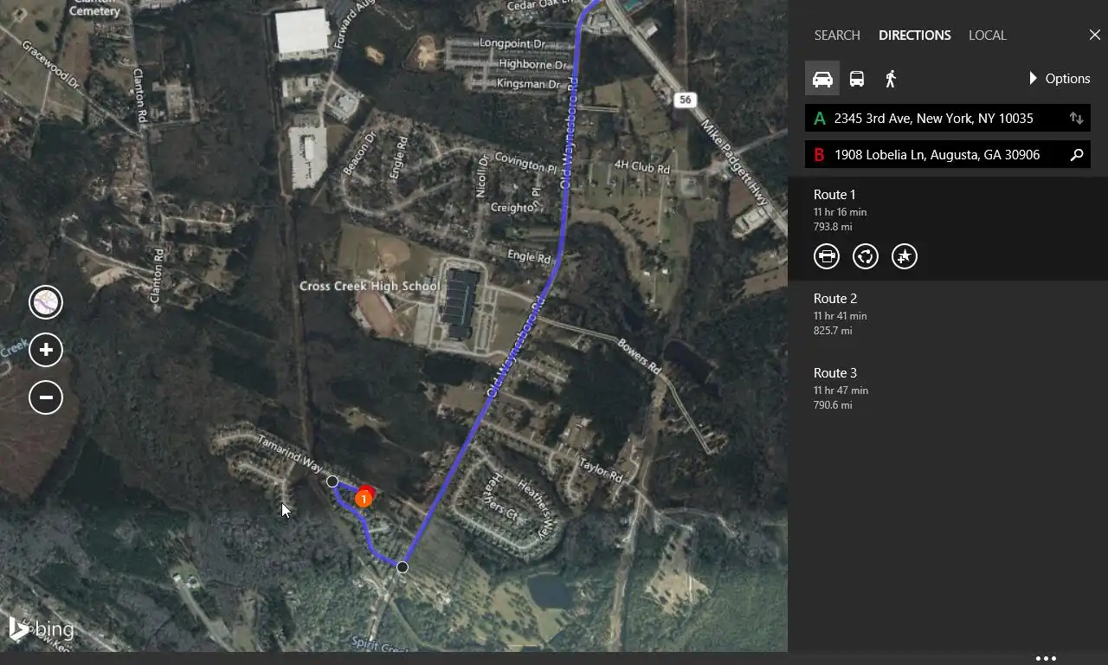Select the driving mode car icon
Image resolution: width=1108 pixels, height=665 pixels.
click(822, 79)
